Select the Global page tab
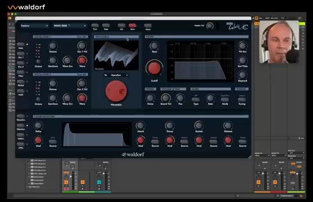Screen dimensions: 313x202 pyautogui.click(x=21, y=81)
